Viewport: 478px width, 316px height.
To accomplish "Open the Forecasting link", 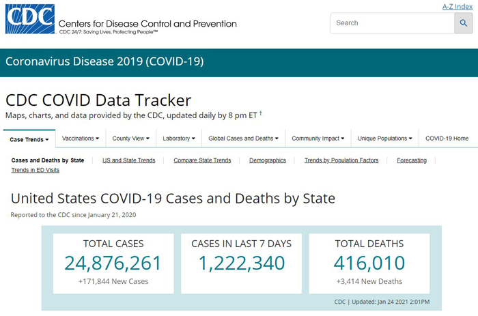I will point(412,160).
